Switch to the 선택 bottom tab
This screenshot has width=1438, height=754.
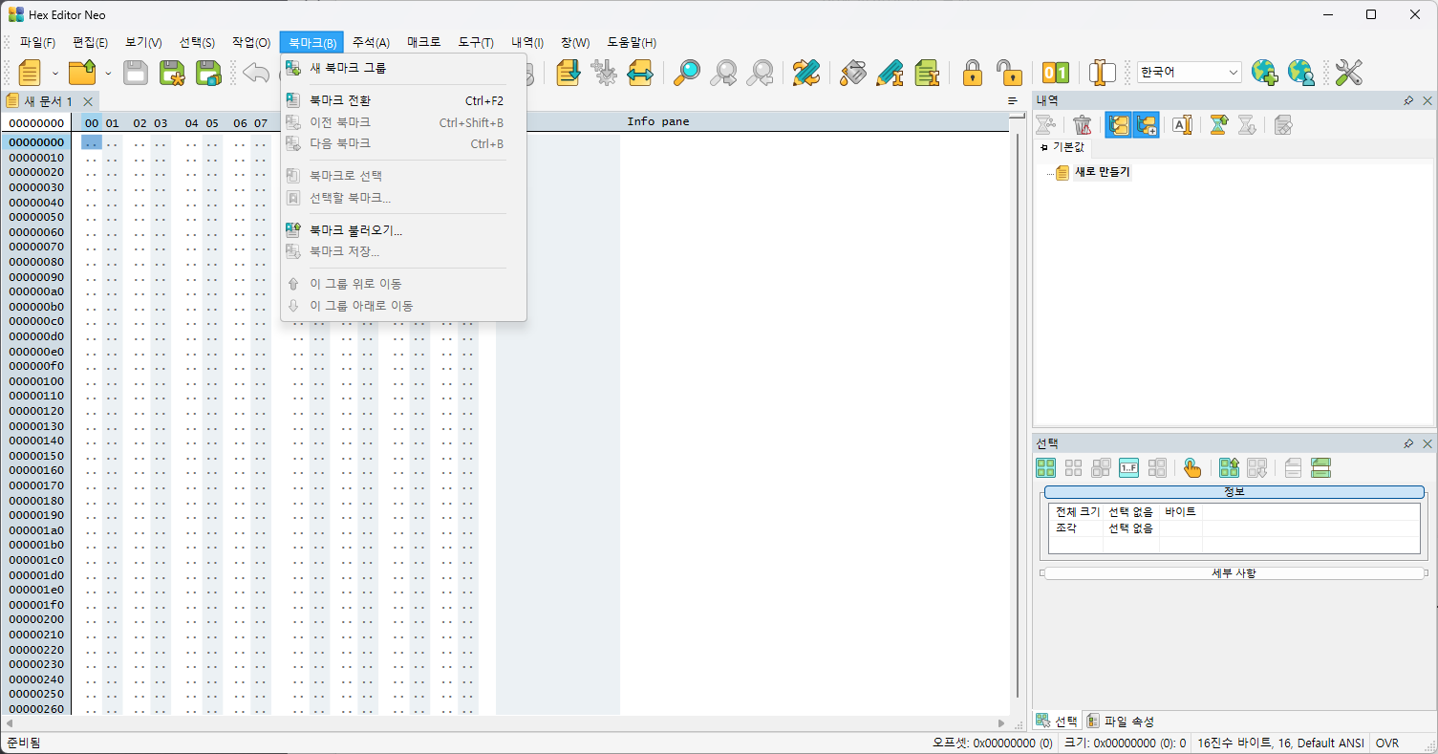click(x=1058, y=722)
